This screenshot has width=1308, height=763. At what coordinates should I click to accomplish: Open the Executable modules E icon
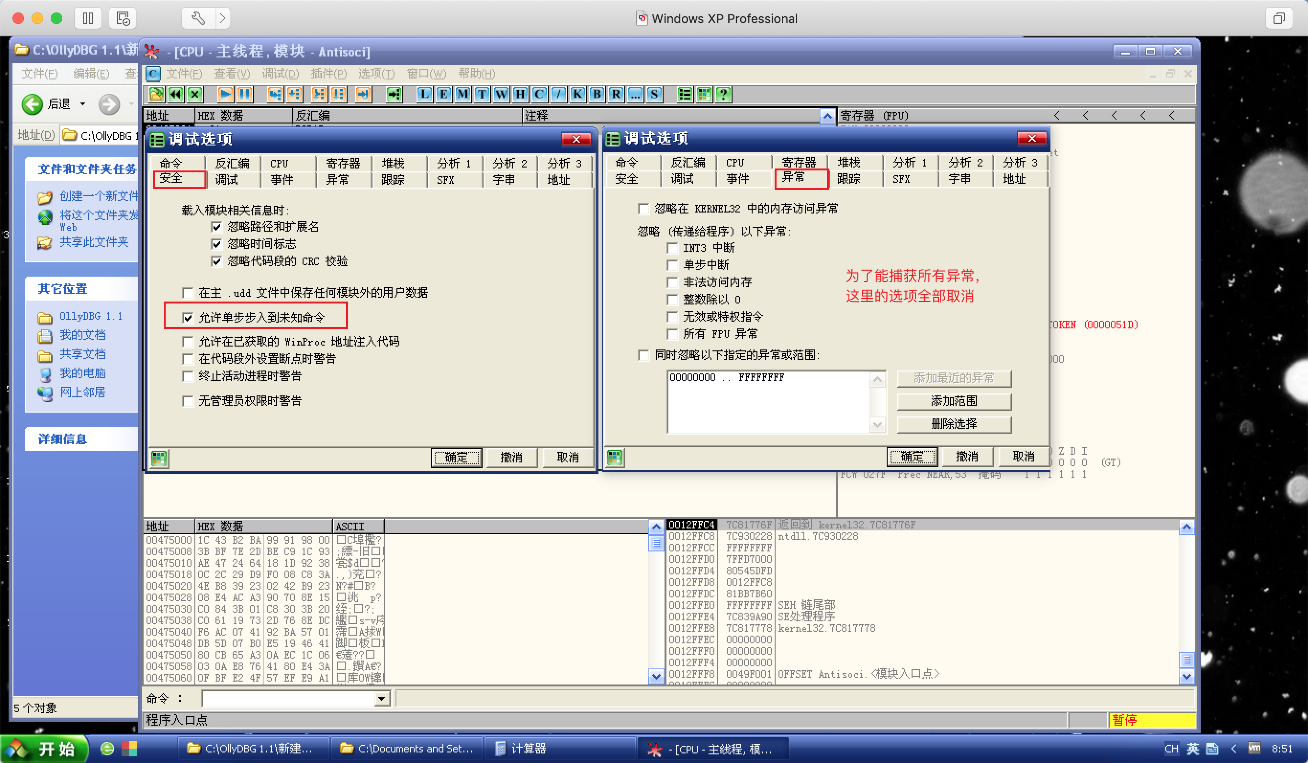[x=443, y=94]
